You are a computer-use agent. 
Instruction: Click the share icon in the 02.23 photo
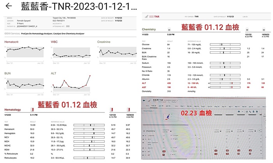(247, 112)
